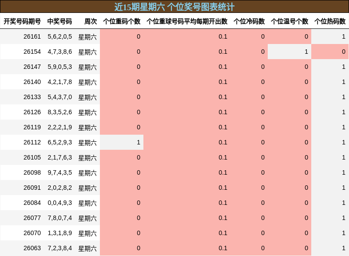
Task: Click issue number 26091
Action: click(32, 188)
